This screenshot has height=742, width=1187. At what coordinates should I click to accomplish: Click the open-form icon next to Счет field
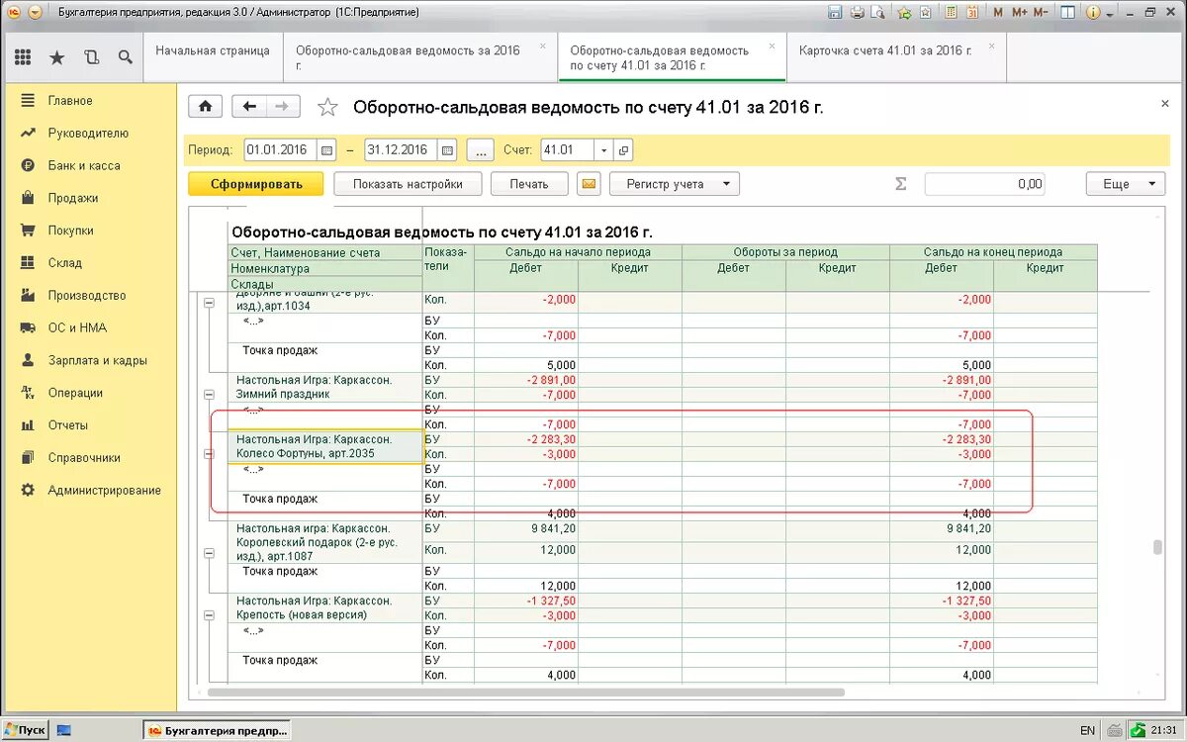[x=623, y=150]
